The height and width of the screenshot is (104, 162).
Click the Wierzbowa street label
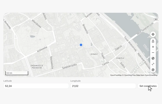pos(36,24)
